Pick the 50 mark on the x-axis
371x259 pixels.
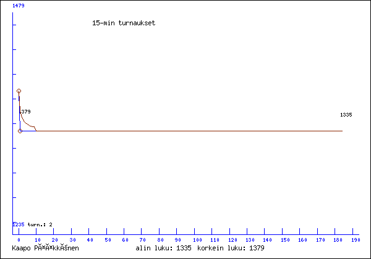point(107,239)
